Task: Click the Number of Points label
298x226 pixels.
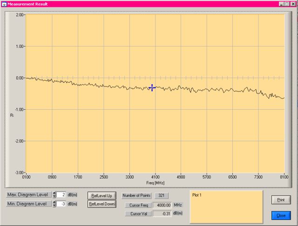Action: [x=136, y=195]
